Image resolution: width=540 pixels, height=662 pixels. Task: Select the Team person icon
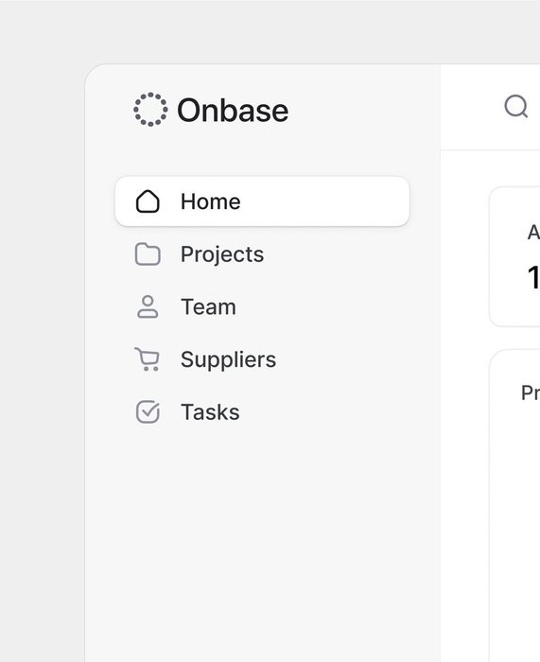148,307
